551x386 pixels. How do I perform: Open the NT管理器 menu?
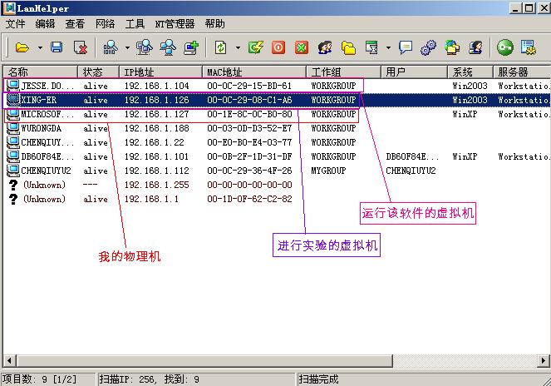point(175,24)
